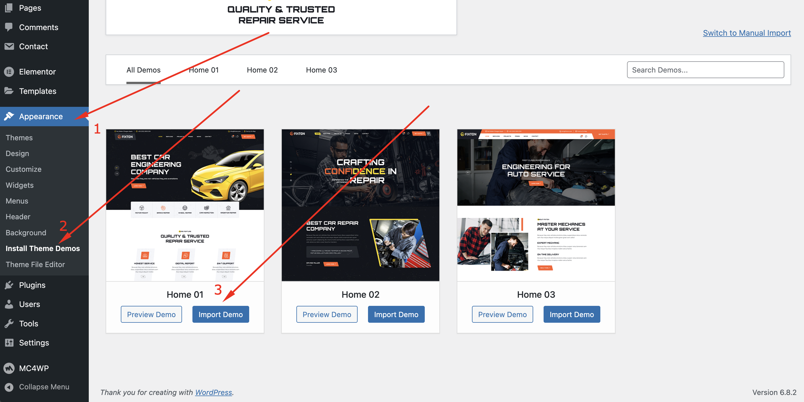Viewport: 804px width, 402px height.
Task: Click the Templates folder icon
Action: click(9, 91)
